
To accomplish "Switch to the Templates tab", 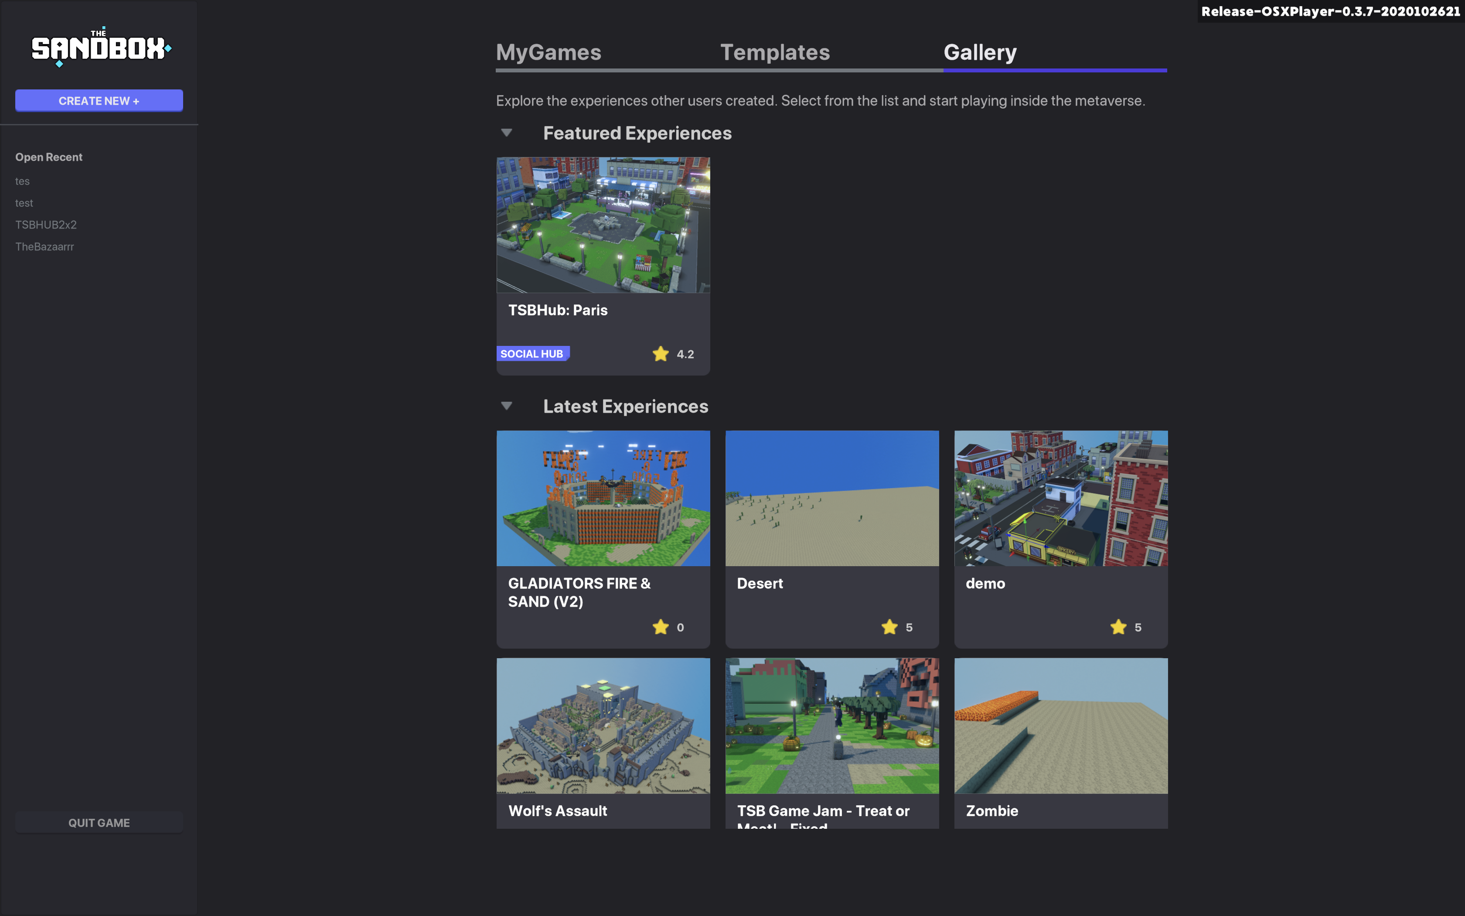I will (x=775, y=52).
